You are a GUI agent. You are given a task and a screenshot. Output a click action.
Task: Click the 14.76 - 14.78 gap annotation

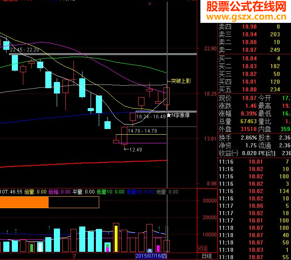pos(142,131)
